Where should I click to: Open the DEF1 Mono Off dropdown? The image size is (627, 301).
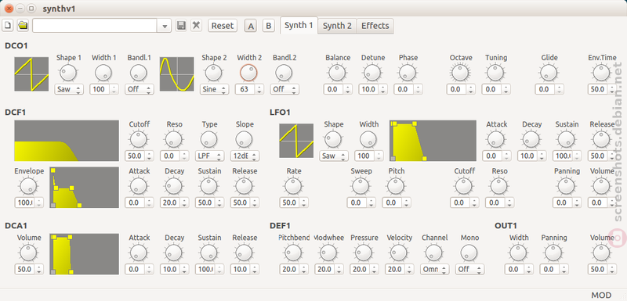click(x=469, y=269)
